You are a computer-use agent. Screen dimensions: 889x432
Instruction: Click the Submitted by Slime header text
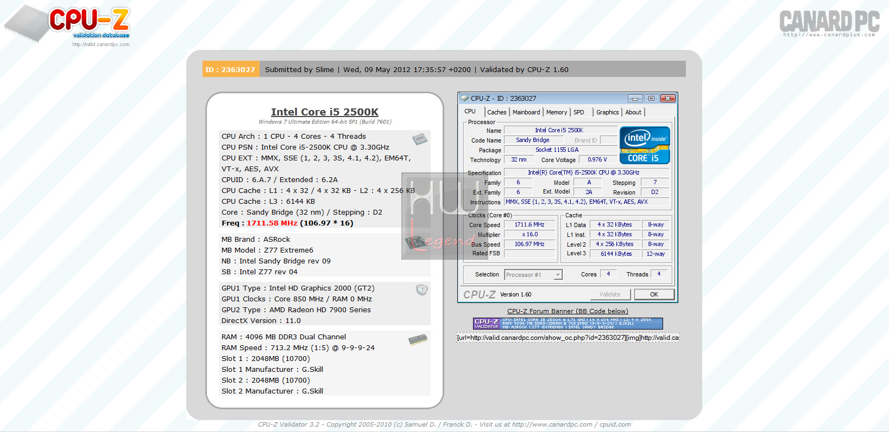pyautogui.click(x=299, y=69)
